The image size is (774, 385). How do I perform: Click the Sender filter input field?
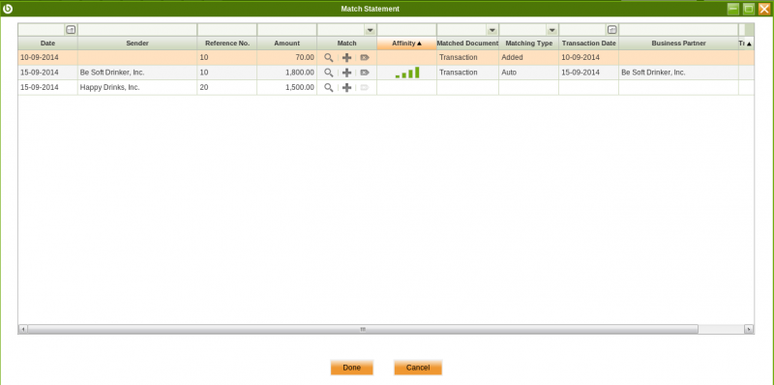137,30
